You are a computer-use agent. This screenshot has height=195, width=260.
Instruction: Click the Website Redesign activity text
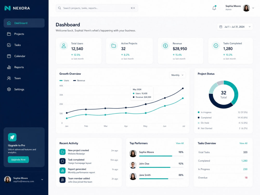(x=76, y=154)
